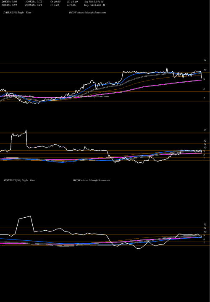Click the 10 price label on daily axis
This screenshot has height=302, width=210.
tap(205, 70)
